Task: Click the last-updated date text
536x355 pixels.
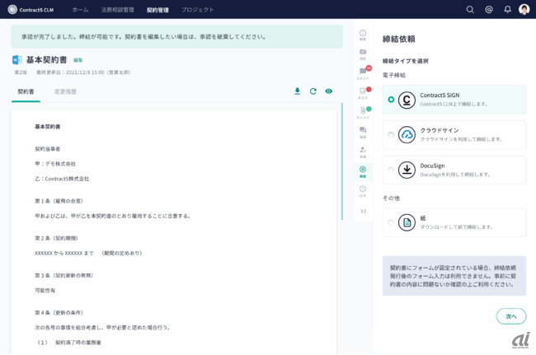Action: coord(83,72)
